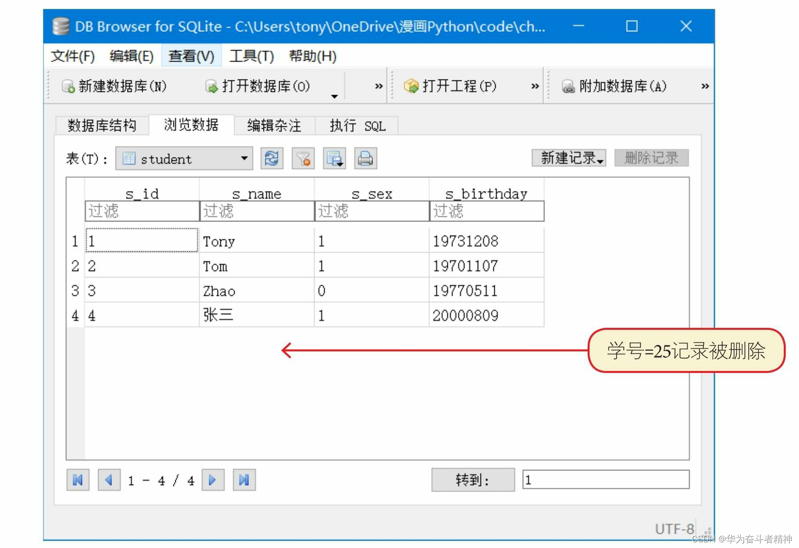Click the print table icon
The width and height of the screenshot is (799, 548).
click(x=365, y=158)
